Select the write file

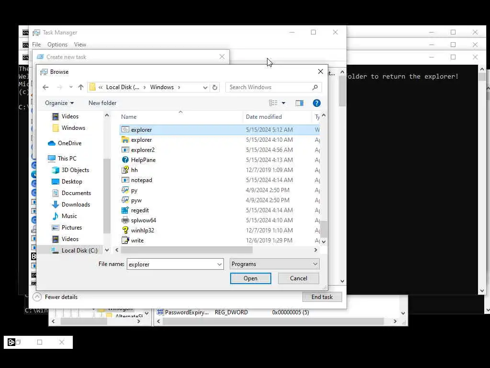137,241
